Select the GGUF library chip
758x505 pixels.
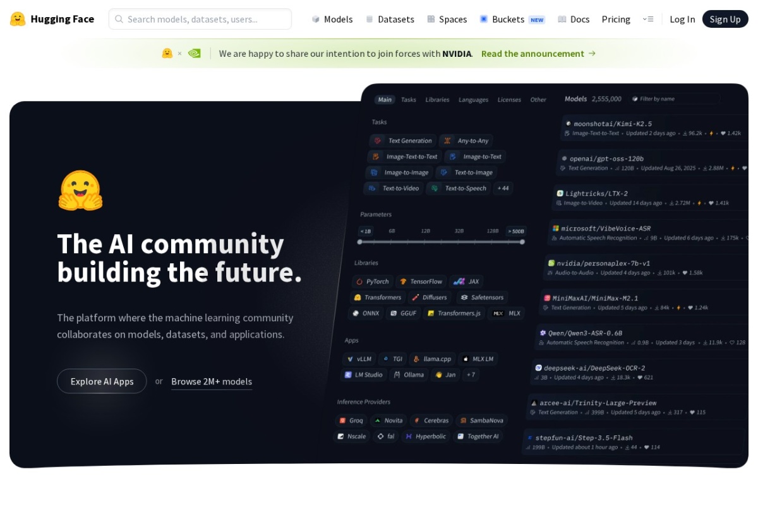(403, 313)
